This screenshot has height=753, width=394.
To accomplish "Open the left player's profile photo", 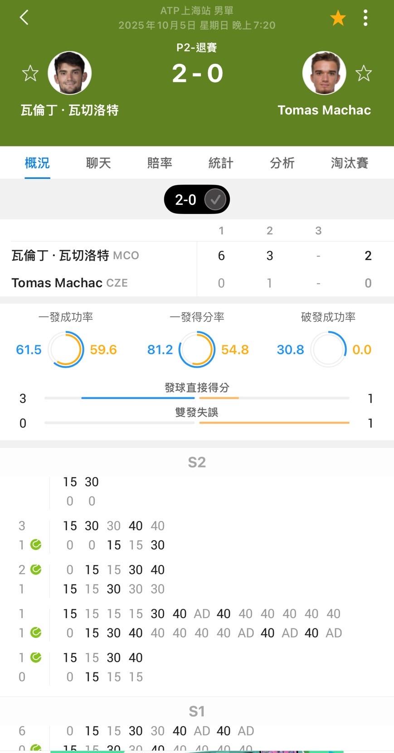I will click(70, 73).
